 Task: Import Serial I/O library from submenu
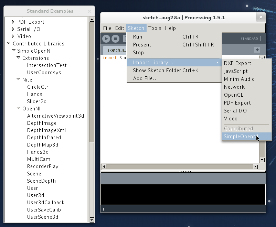[x=247, y=111]
